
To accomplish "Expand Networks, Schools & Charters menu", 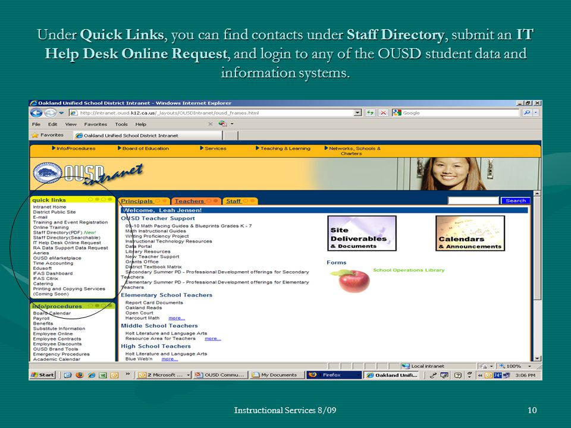I will (352, 151).
